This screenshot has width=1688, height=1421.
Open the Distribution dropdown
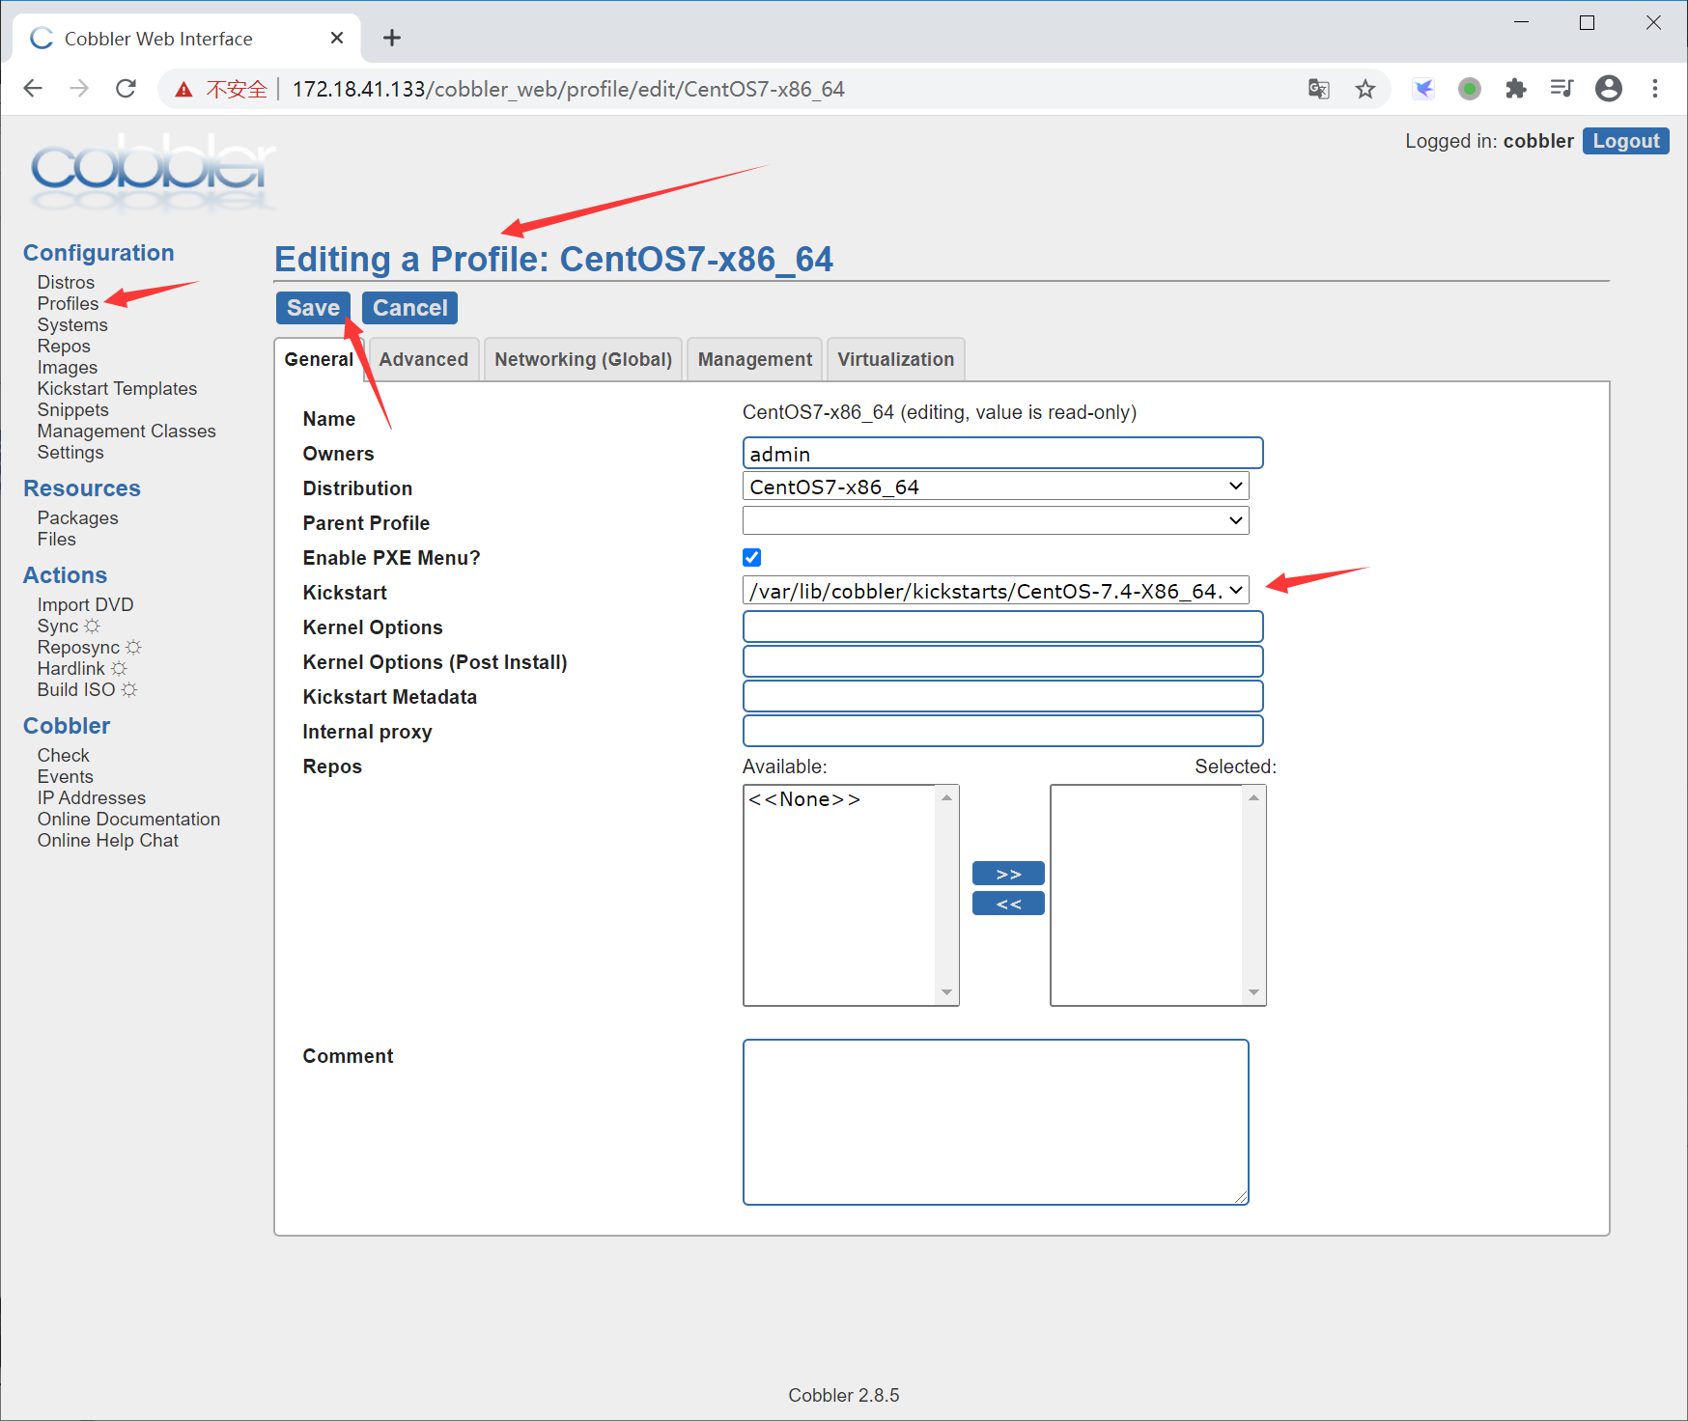[996, 486]
